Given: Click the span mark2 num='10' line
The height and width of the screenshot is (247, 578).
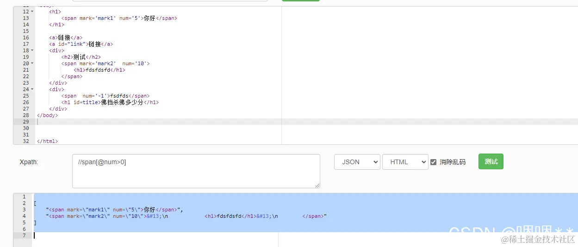Looking at the screenshot, I should pyautogui.click(x=106, y=63).
